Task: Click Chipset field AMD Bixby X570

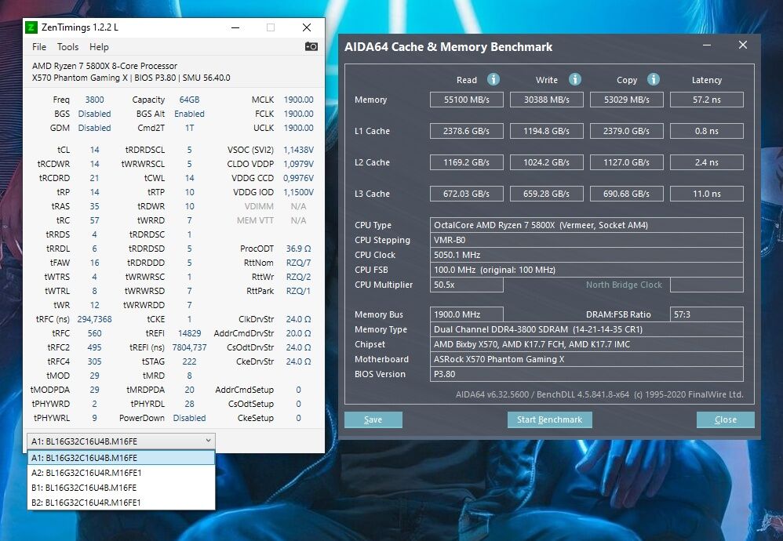Action: click(586, 344)
